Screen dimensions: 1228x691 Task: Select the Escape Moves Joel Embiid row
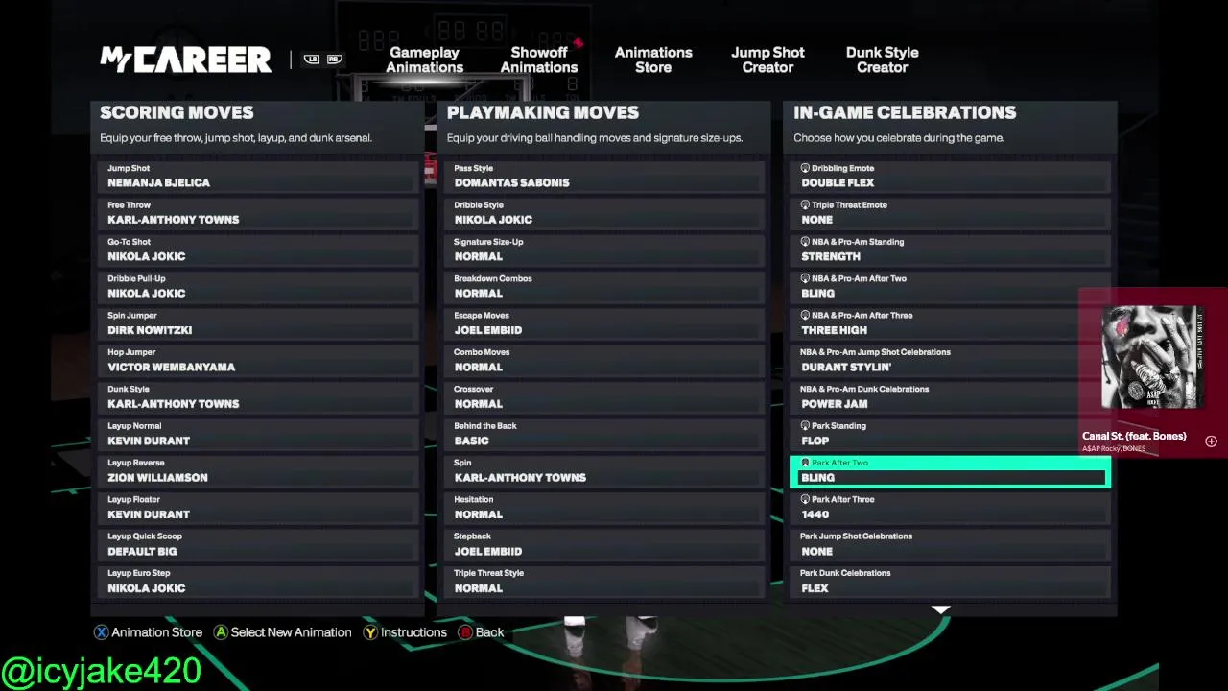604,323
